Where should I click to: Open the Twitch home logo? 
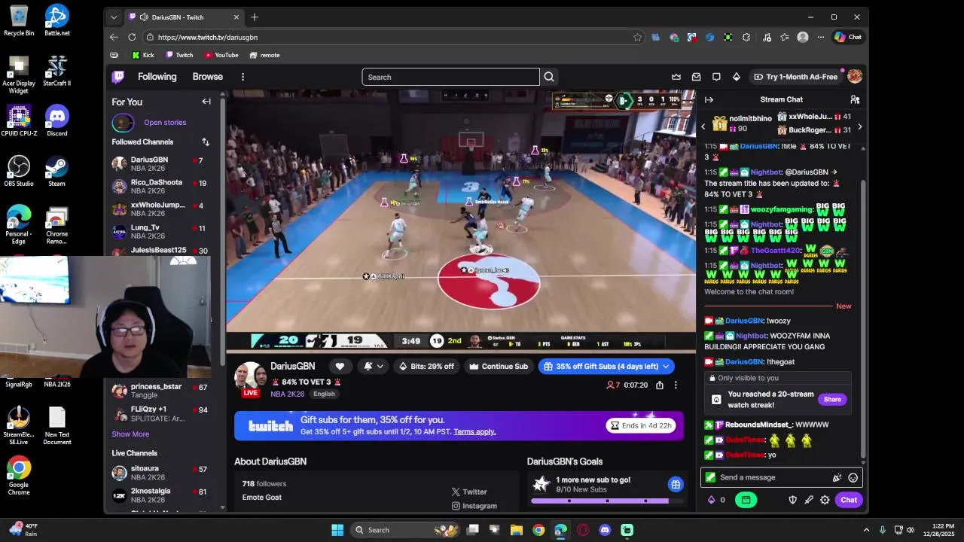point(118,77)
